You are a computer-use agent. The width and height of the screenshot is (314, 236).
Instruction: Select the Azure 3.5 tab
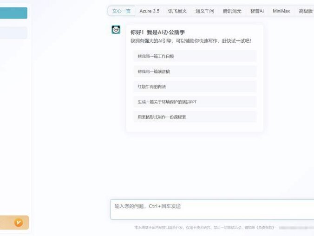pos(150,11)
